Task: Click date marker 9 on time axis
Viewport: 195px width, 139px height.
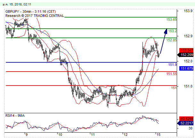Action: (x=27, y=135)
